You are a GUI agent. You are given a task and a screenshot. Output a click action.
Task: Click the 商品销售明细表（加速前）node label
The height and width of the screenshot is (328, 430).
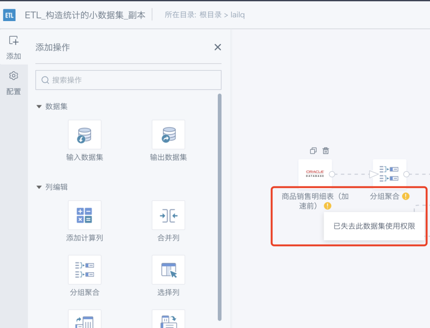click(x=315, y=201)
